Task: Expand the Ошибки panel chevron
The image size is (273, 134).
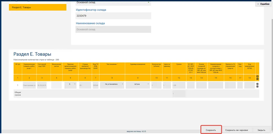Action: pyautogui.click(x=258, y=4)
